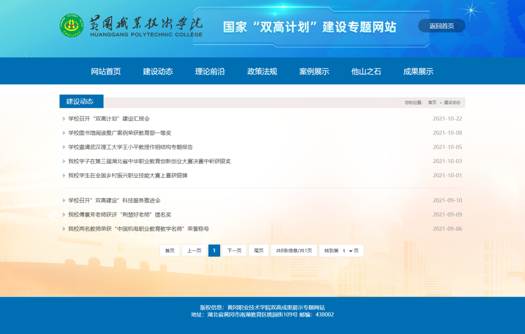Click the arrow bullet beside 学校召开"双高计划"建设汇报会
The height and width of the screenshot is (334, 525).
pyautogui.click(x=64, y=119)
